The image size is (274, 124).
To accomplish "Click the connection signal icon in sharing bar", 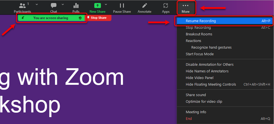I will click(x=23, y=18).
